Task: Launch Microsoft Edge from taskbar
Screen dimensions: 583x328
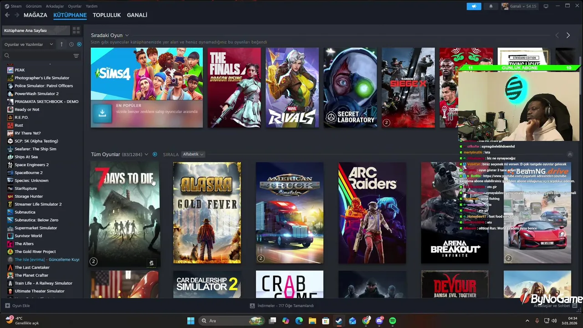Action: pyautogui.click(x=299, y=321)
